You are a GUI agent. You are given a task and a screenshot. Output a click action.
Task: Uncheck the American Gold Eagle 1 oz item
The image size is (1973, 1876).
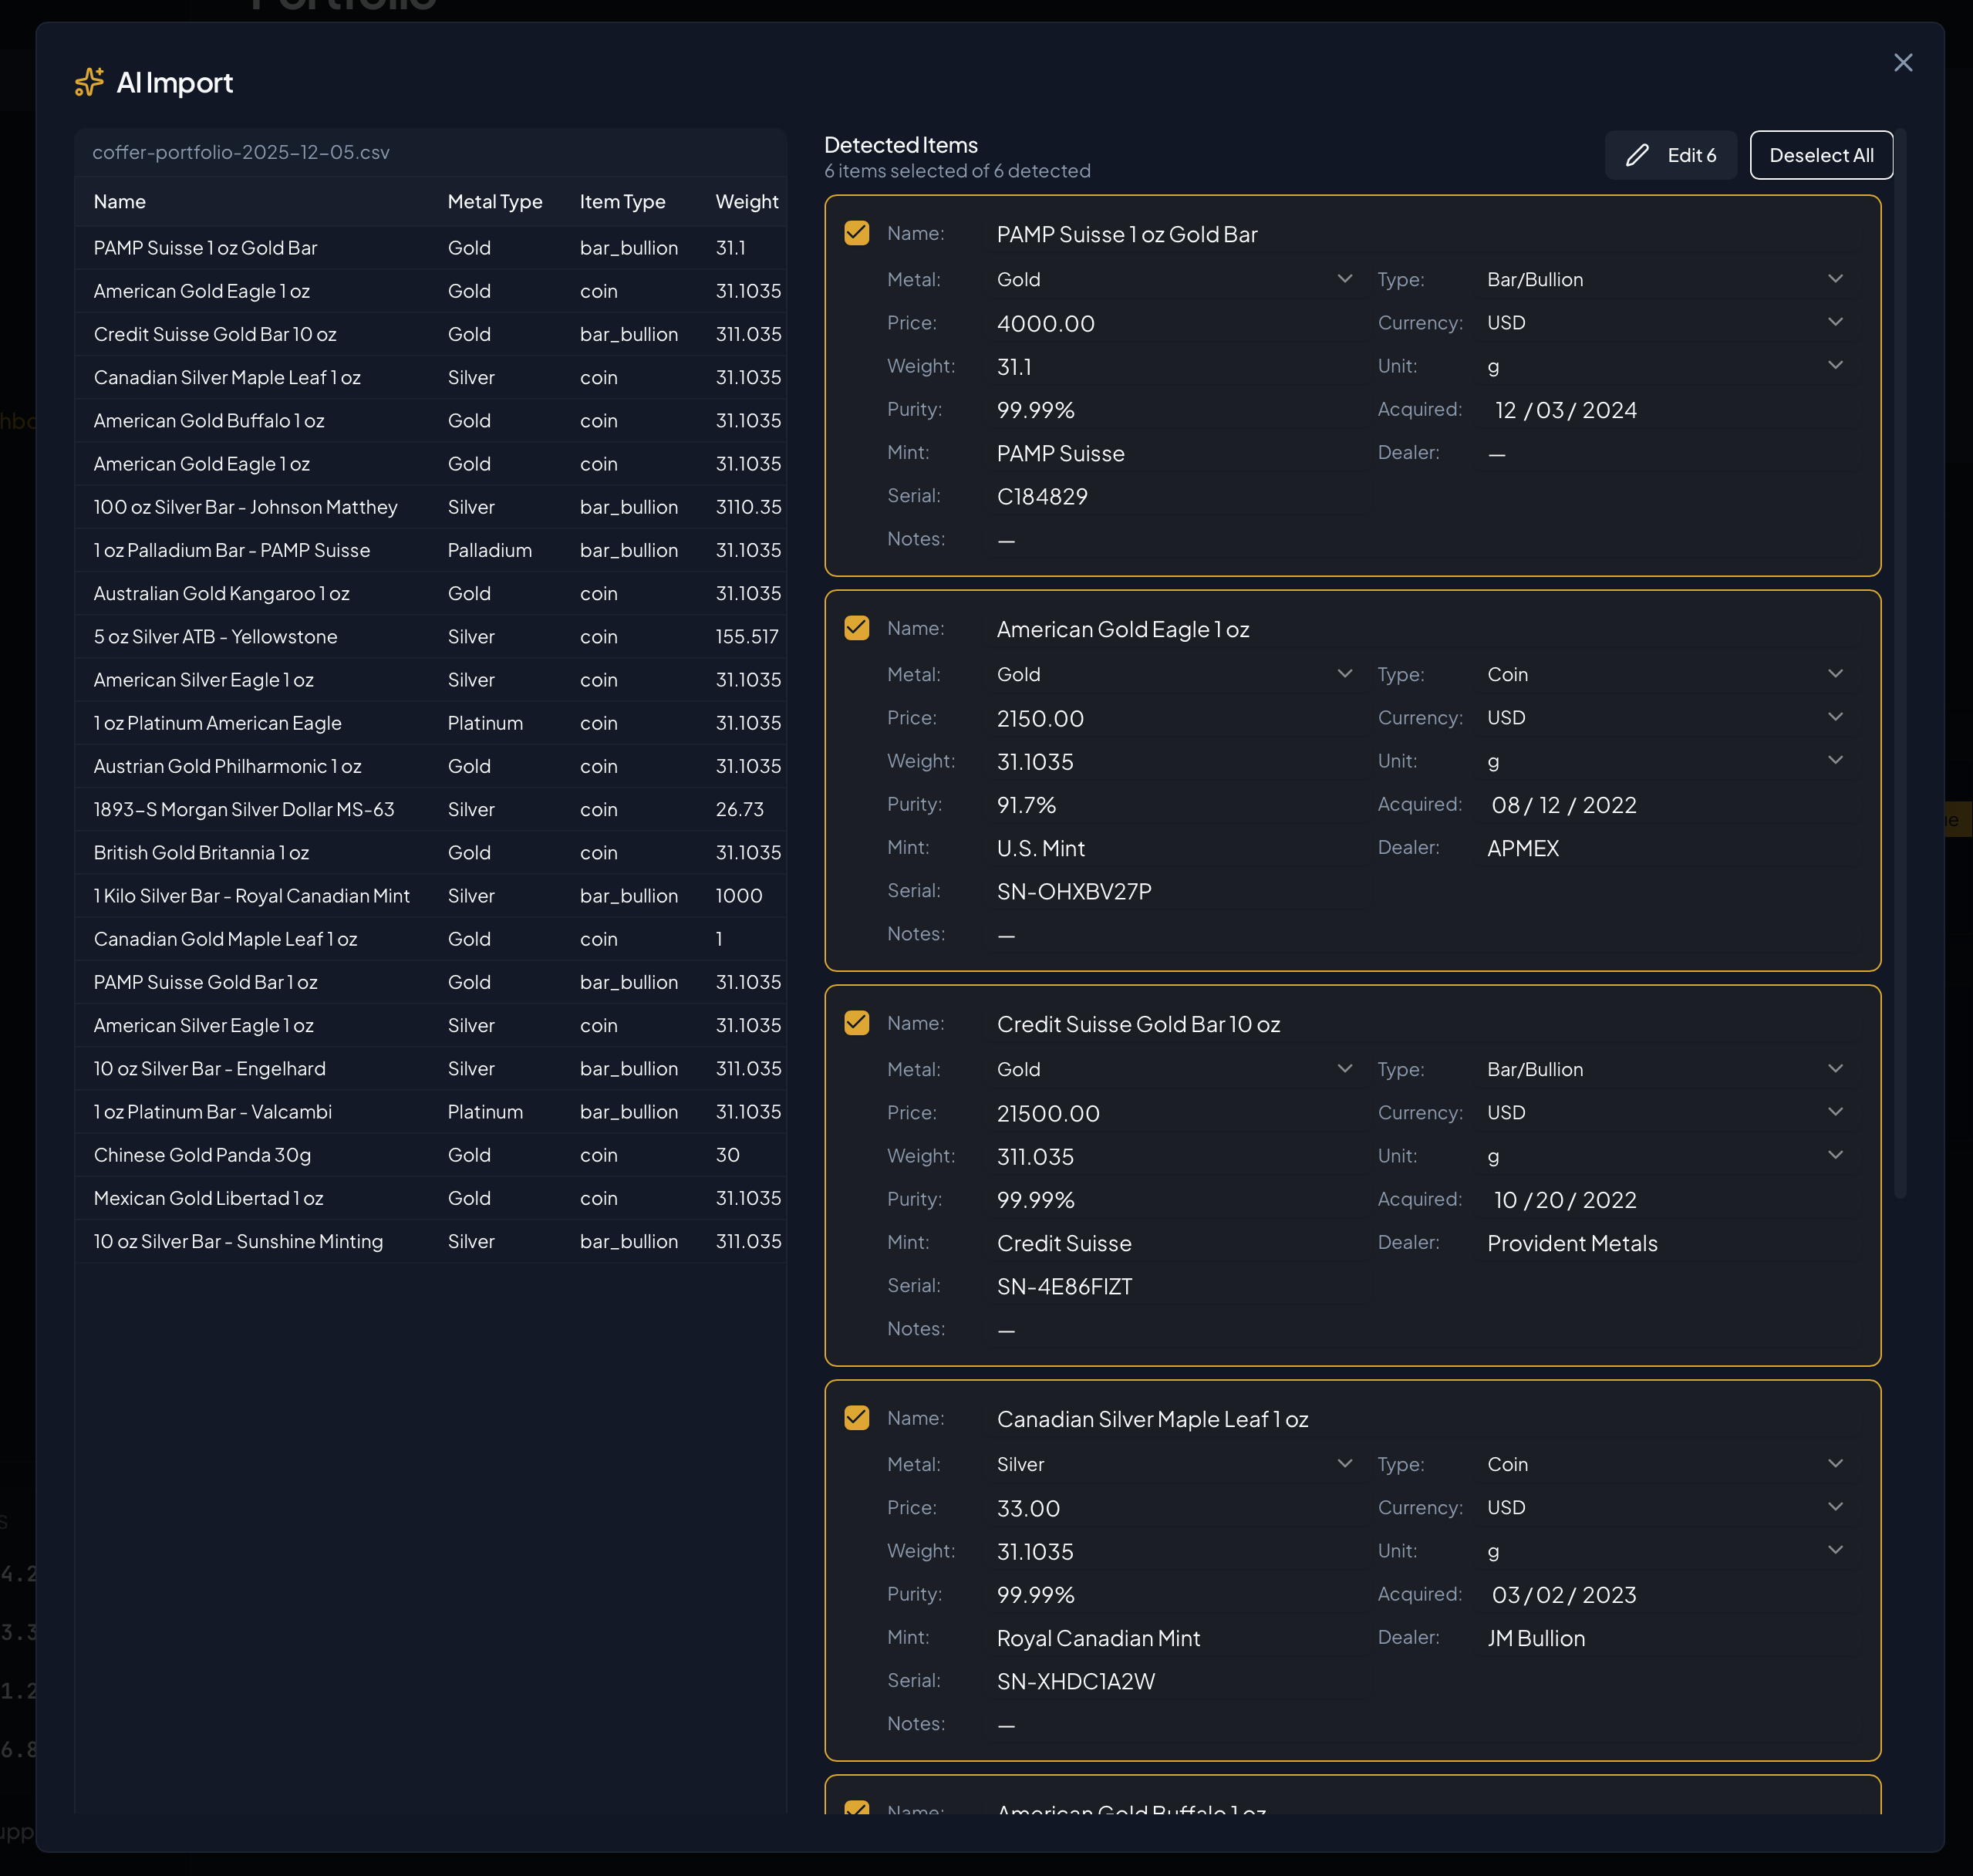(856, 628)
